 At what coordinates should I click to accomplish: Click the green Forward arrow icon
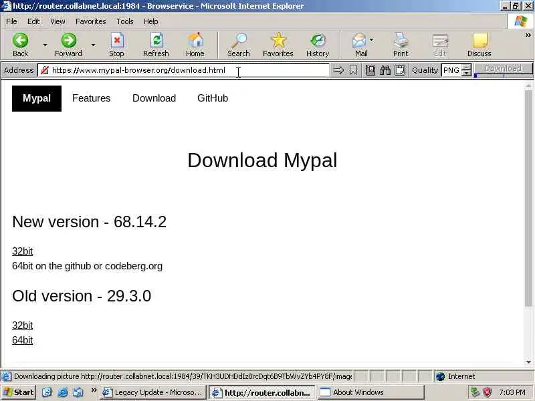[69, 41]
